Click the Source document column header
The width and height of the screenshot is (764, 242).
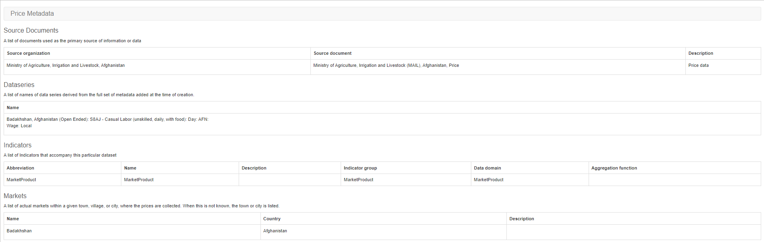332,53
